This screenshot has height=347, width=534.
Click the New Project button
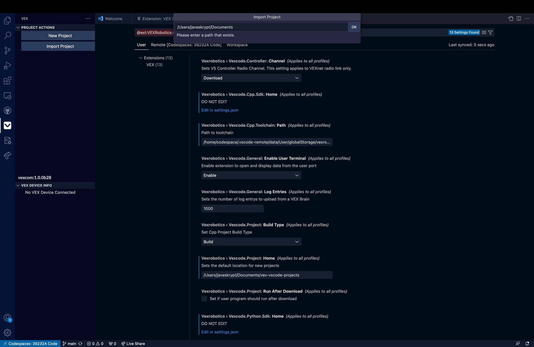tap(58, 36)
